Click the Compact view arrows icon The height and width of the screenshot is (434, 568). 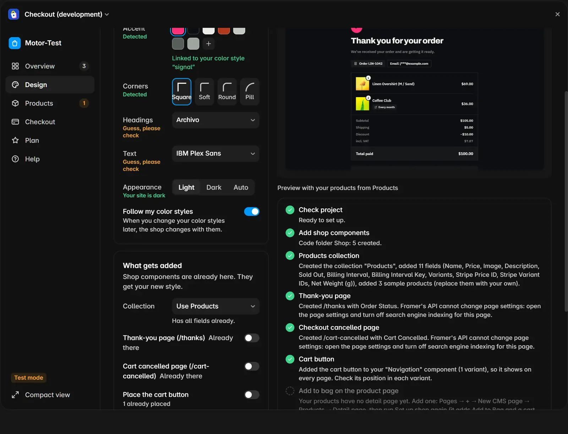click(x=15, y=395)
